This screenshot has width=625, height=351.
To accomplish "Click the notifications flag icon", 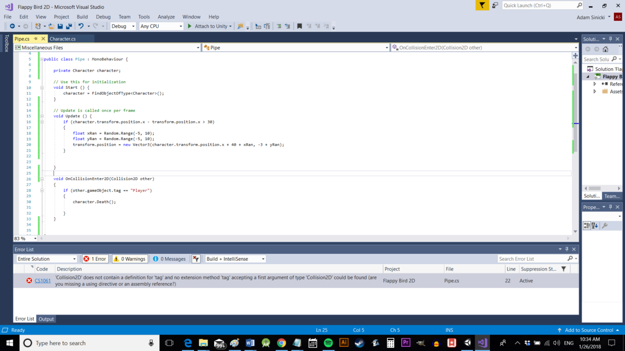I will pos(482,5).
